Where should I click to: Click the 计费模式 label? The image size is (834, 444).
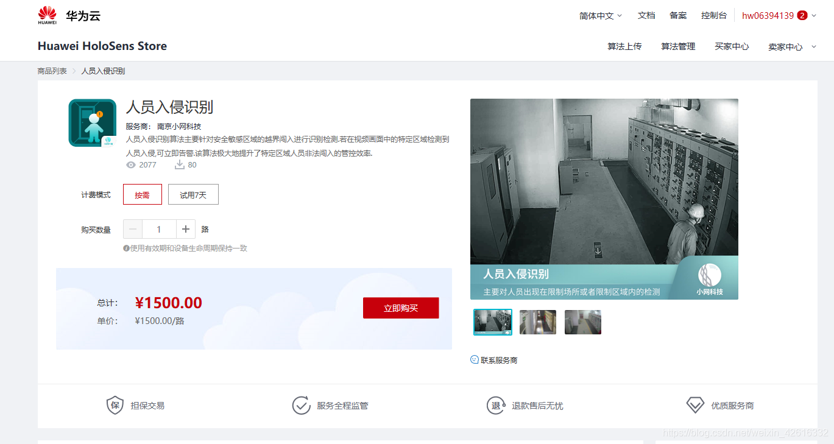point(96,195)
